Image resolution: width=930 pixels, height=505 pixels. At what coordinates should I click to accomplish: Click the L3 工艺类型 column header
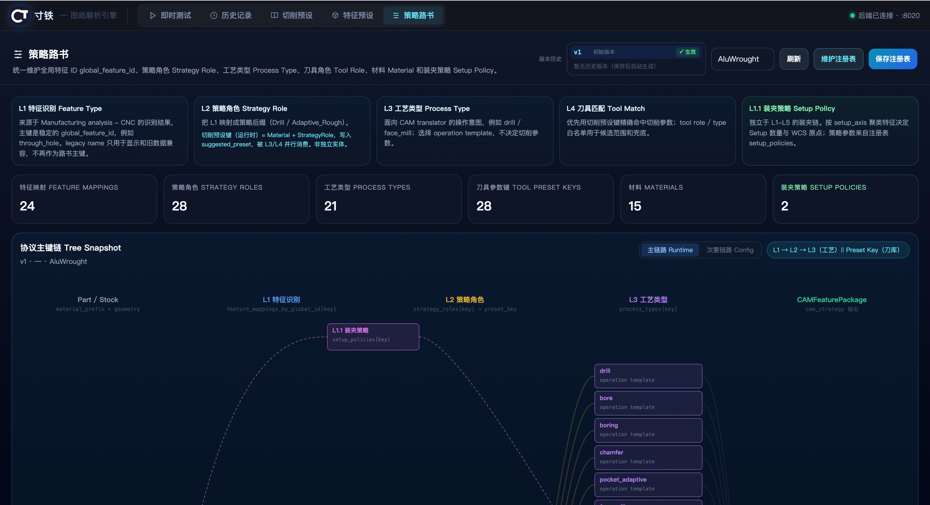(648, 300)
